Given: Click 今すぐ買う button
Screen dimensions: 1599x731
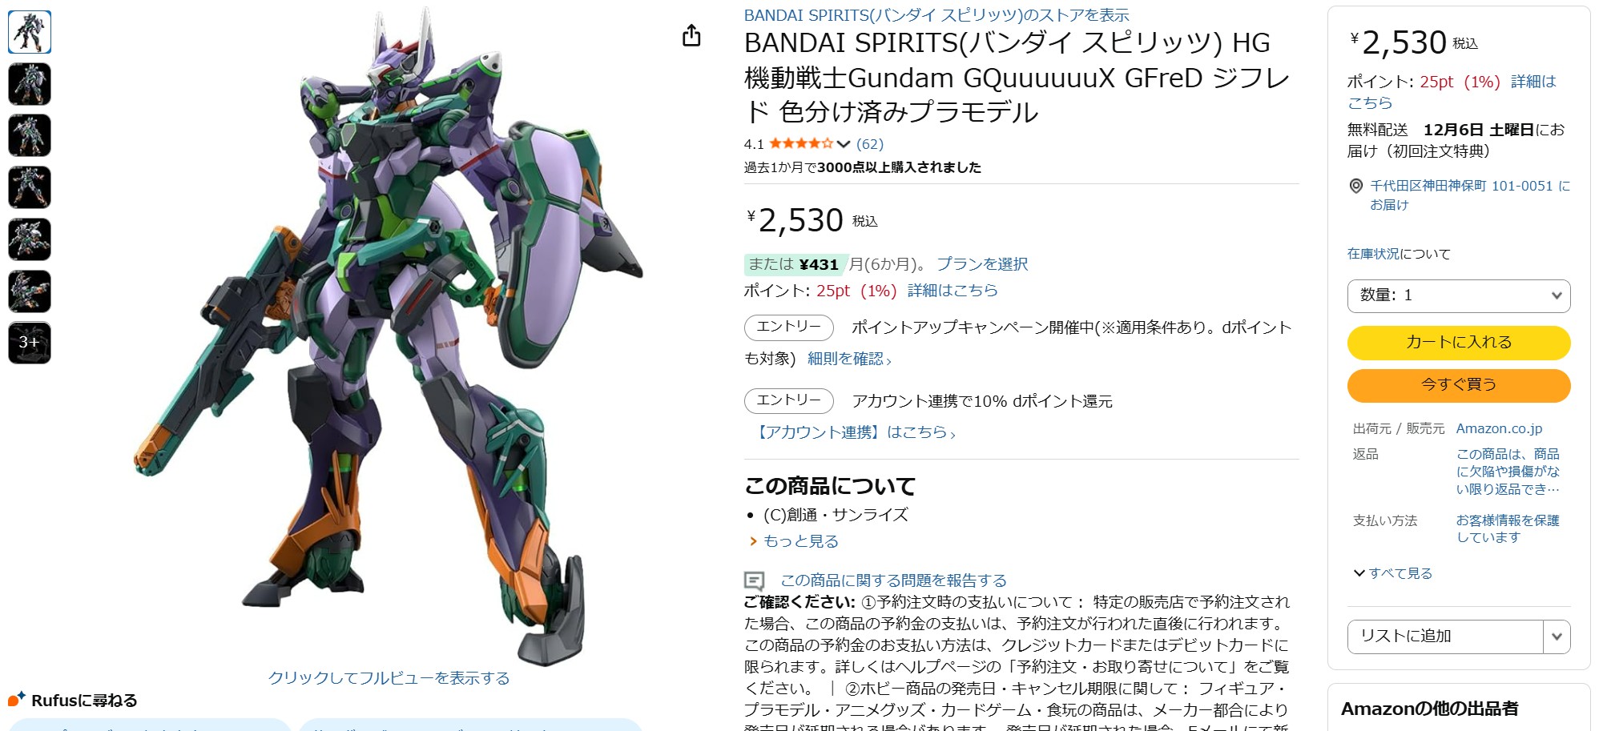Looking at the screenshot, I should point(1459,385).
